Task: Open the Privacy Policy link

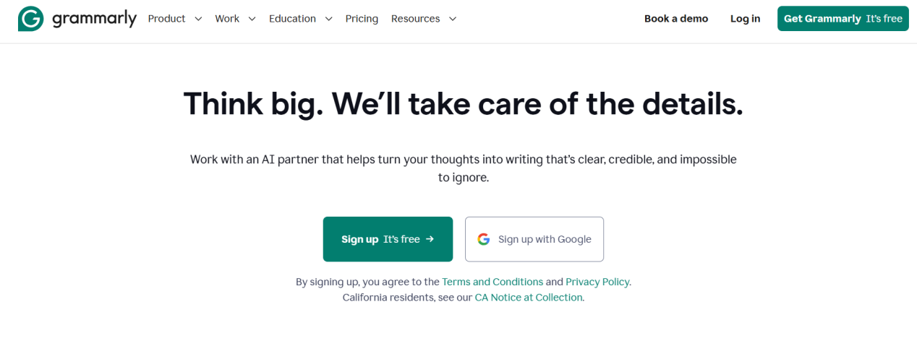Action: (x=597, y=282)
